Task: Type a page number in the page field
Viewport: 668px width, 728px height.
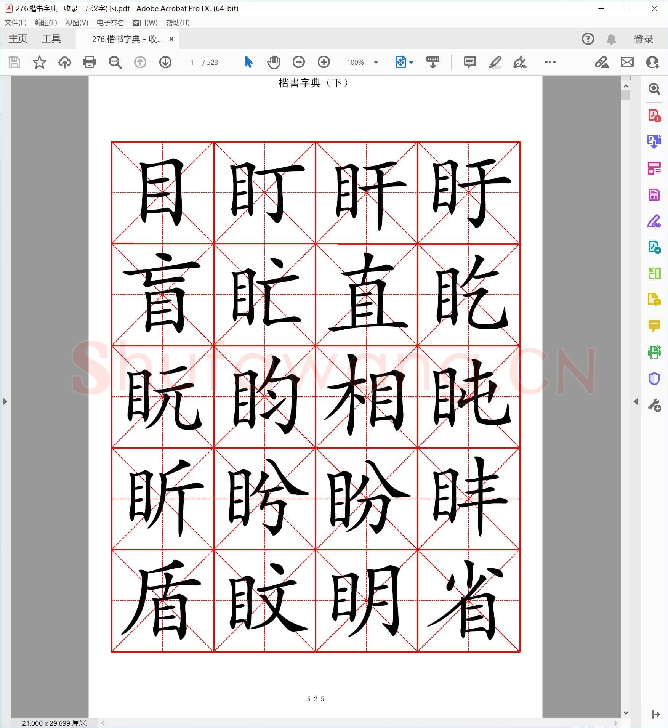Action: (x=192, y=62)
